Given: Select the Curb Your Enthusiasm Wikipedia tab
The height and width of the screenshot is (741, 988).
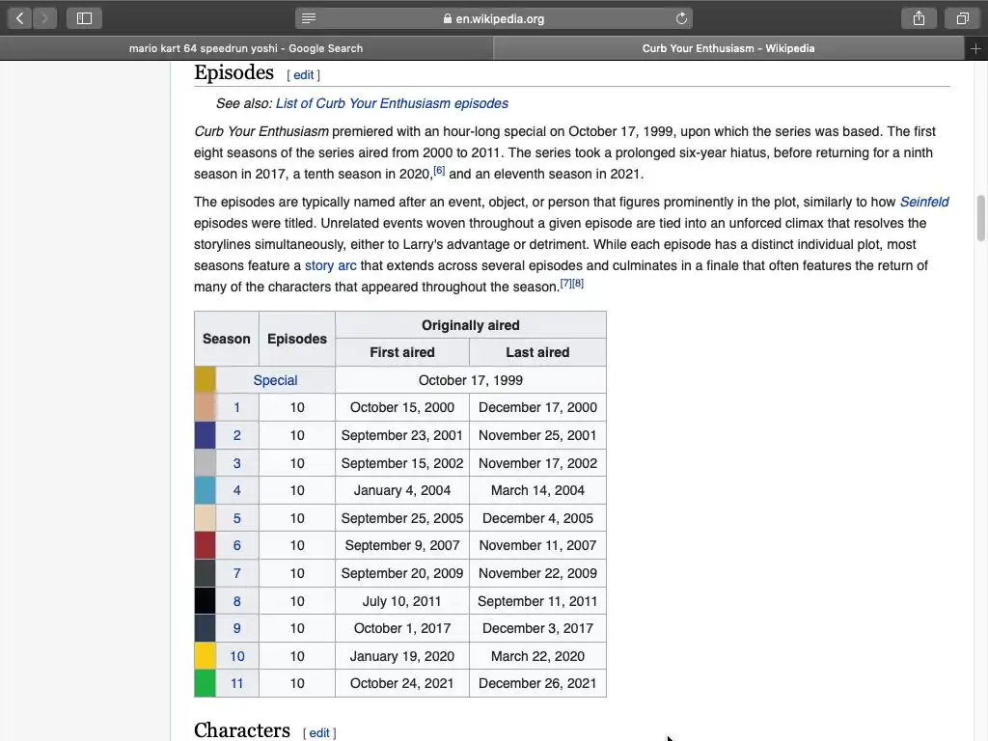Looking at the screenshot, I should (x=728, y=48).
